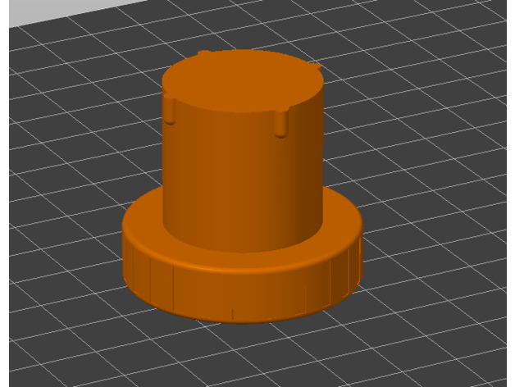Click the rear-left nub on the cylinder top edge
This screenshot has height=387, width=515.
coord(203,54)
